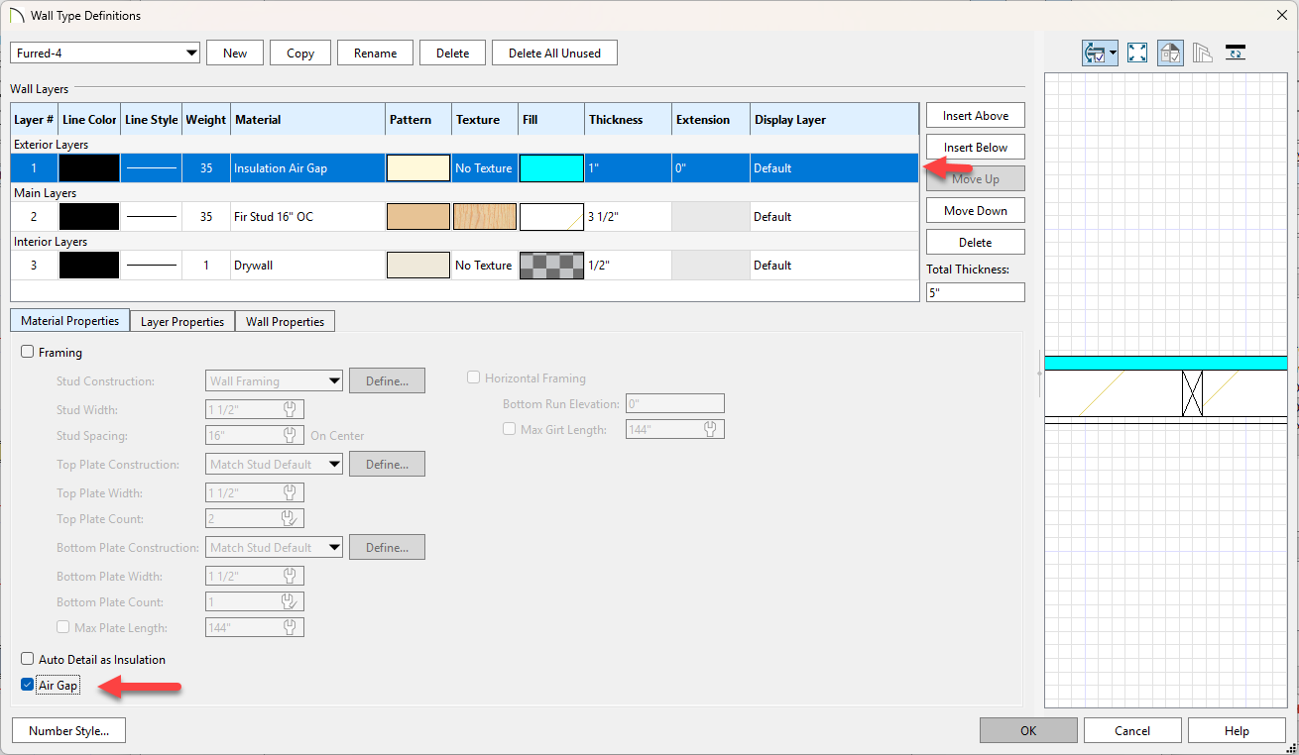Click the Stud Width input field
Screen dimensions: 1299x755
pos(255,409)
